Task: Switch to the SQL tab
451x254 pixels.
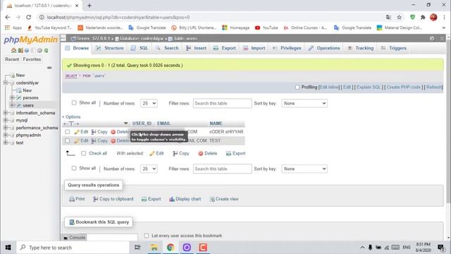Action: coord(140,48)
